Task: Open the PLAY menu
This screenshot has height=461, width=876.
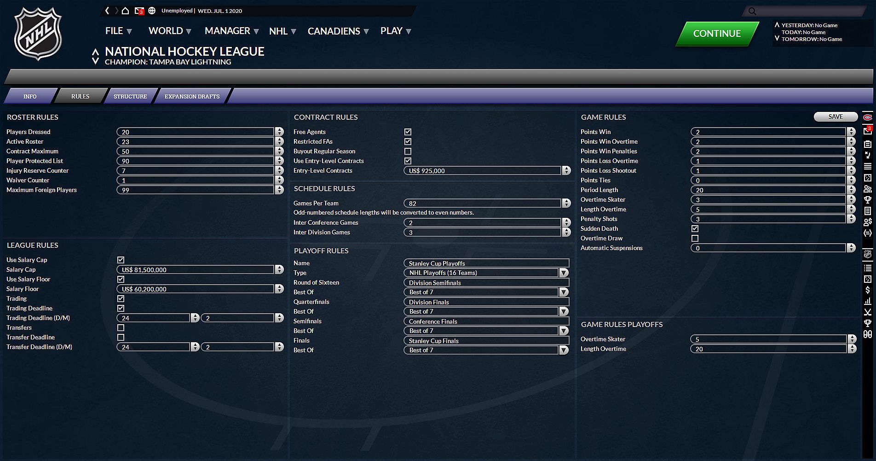Action: click(396, 31)
